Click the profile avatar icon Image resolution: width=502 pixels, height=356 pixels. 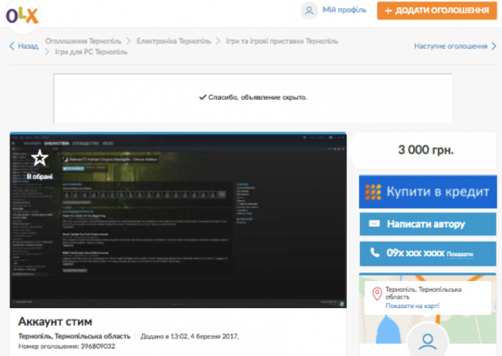(309, 11)
